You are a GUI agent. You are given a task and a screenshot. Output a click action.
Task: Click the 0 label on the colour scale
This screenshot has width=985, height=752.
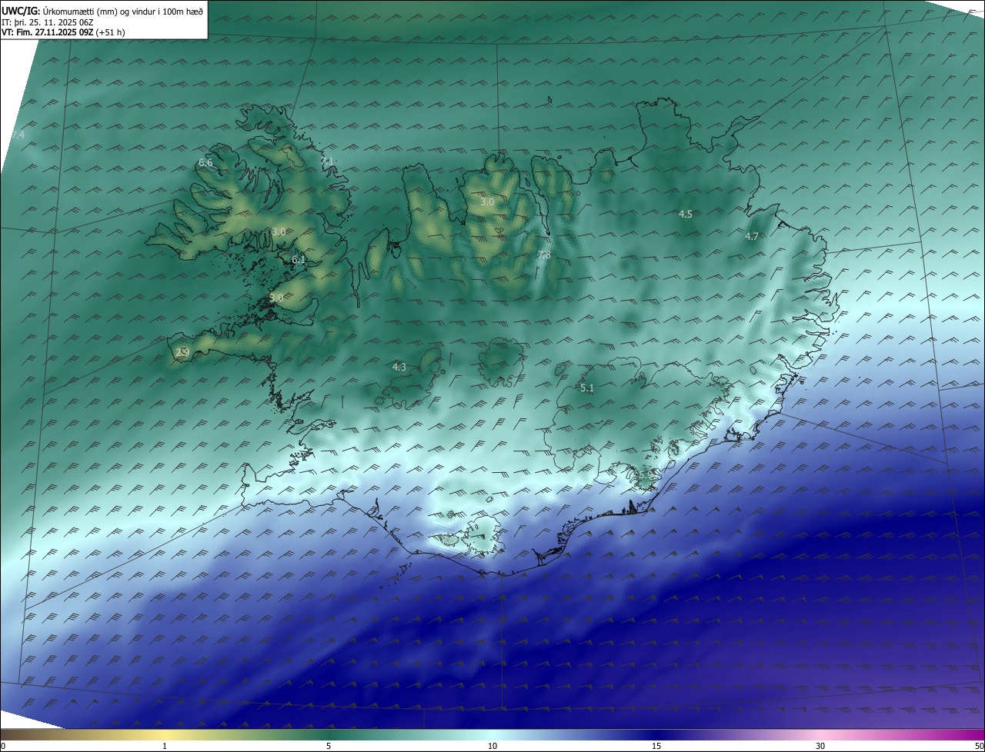[x=3, y=746]
